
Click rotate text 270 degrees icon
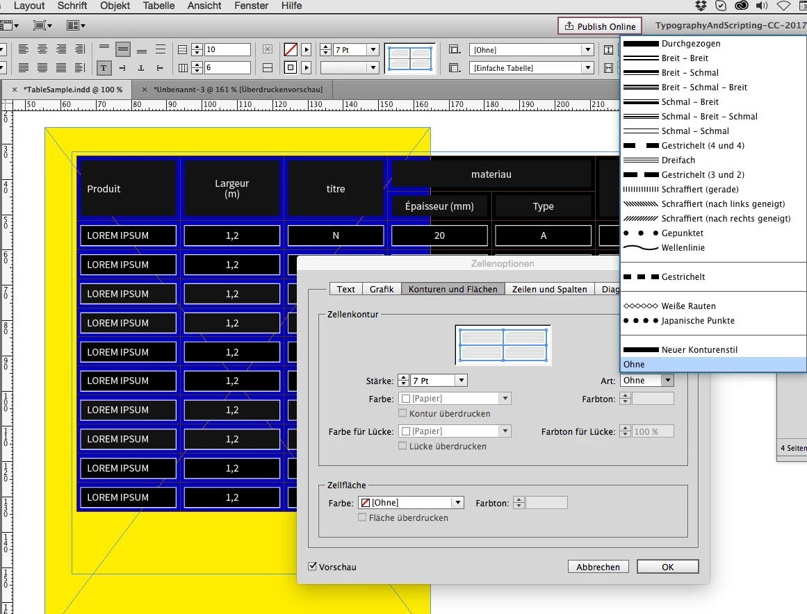[160, 68]
